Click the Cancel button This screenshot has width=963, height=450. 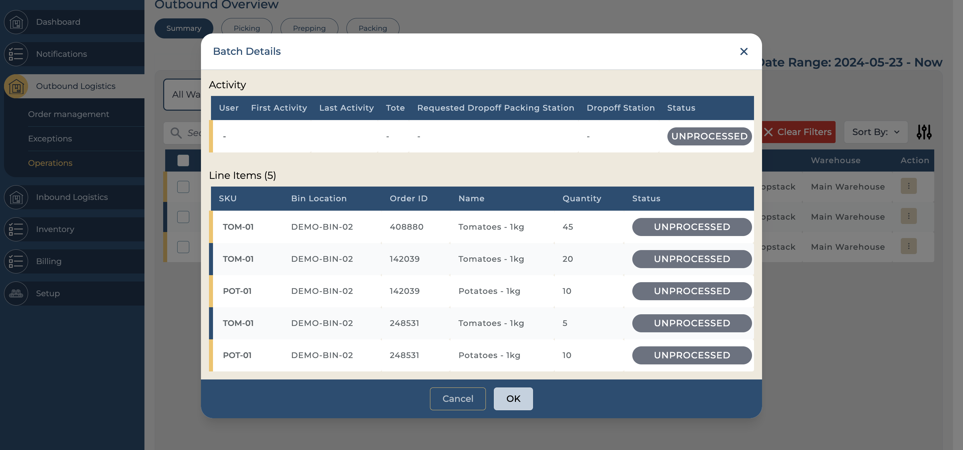(x=457, y=399)
